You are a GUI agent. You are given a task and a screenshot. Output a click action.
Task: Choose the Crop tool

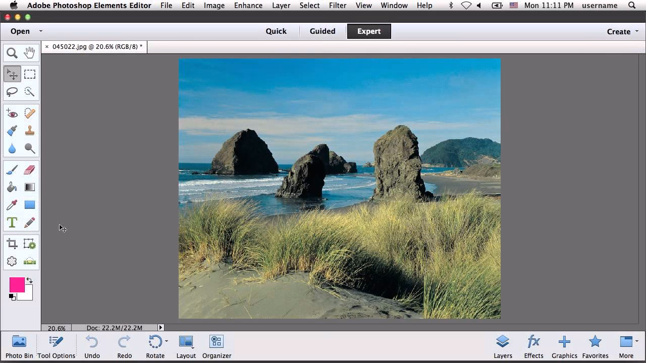pos(12,243)
